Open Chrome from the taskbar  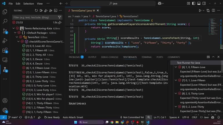coord(112,122)
